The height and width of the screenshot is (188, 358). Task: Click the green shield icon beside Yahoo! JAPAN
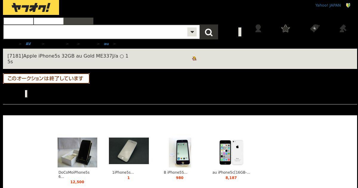(348, 5)
